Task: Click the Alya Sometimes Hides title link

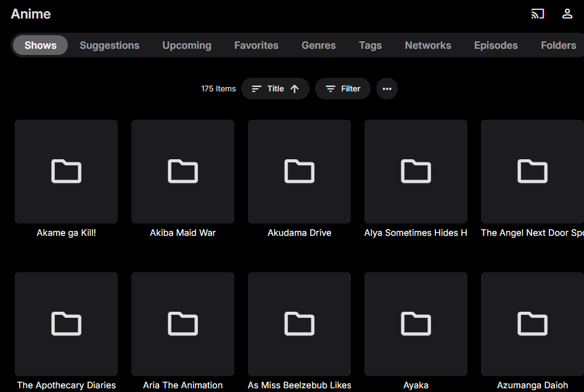Action: pyautogui.click(x=416, y=233)
